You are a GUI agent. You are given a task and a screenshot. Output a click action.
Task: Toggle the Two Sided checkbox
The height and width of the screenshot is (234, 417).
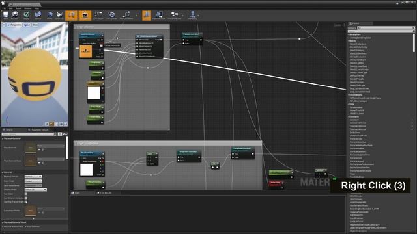click(x=26, y=194)
